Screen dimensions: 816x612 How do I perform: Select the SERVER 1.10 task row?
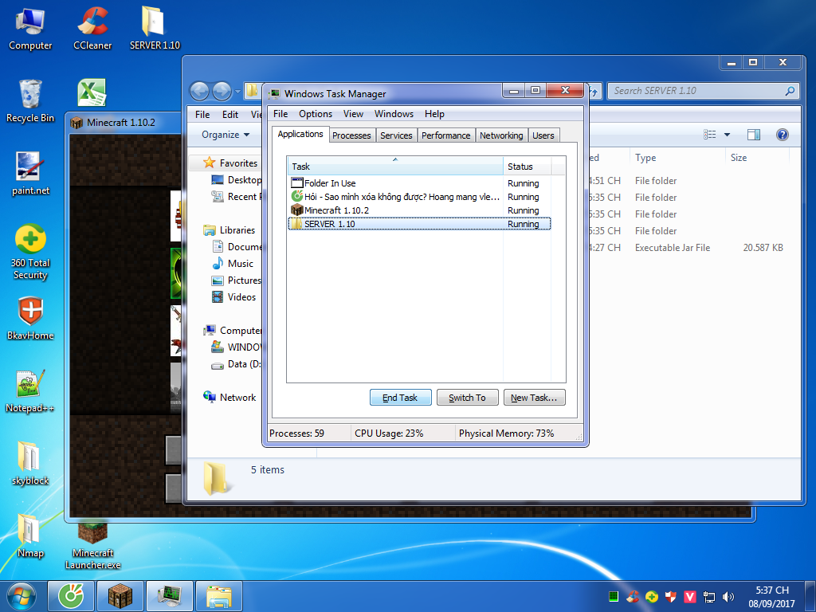pos(419,224)
